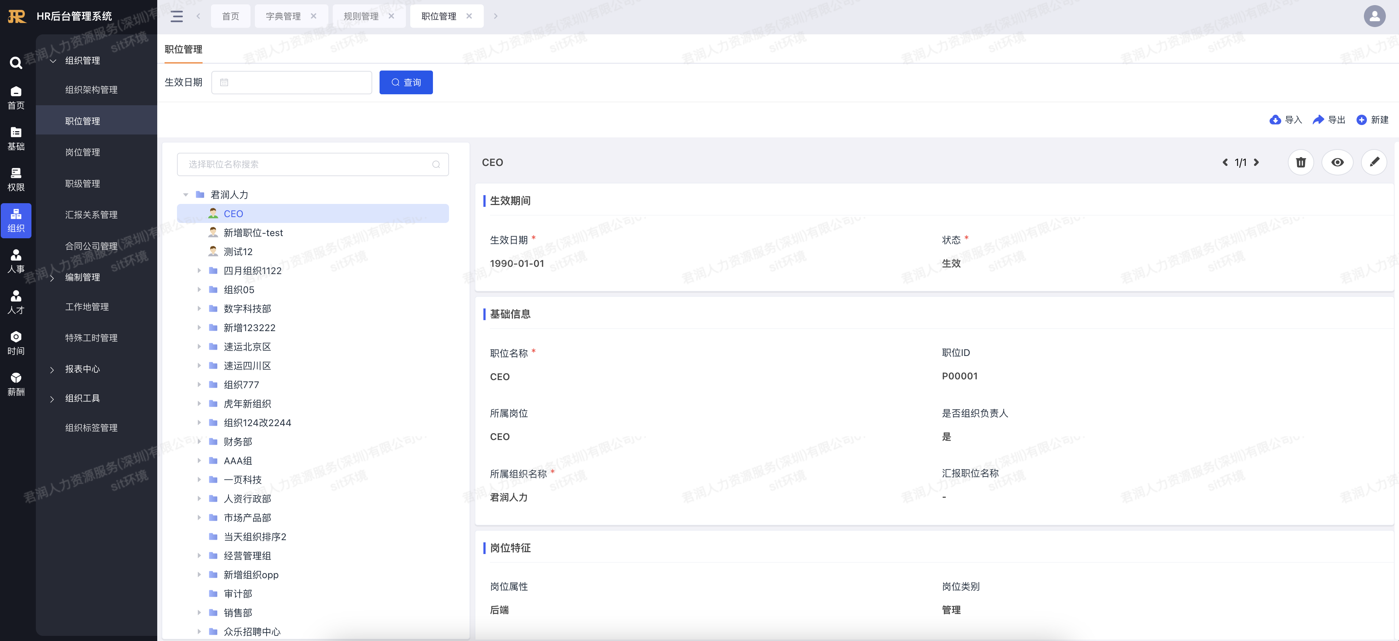Open the sidebar search icon
Screen dimensions: 1399x641
tap(16, 62)
